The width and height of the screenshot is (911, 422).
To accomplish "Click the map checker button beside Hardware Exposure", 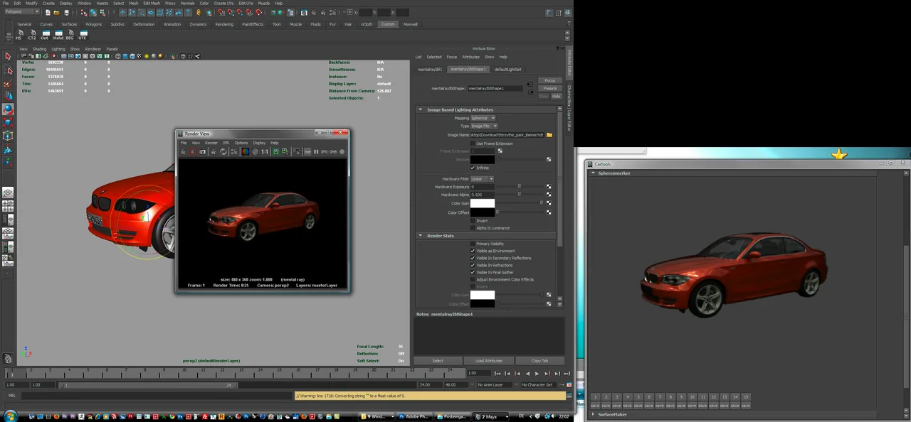I will tap(549, 187).
